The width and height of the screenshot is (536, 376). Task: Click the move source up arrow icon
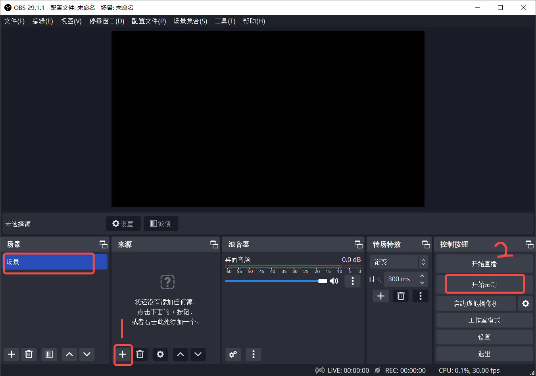pyautogui.click(x=180, y=355)
